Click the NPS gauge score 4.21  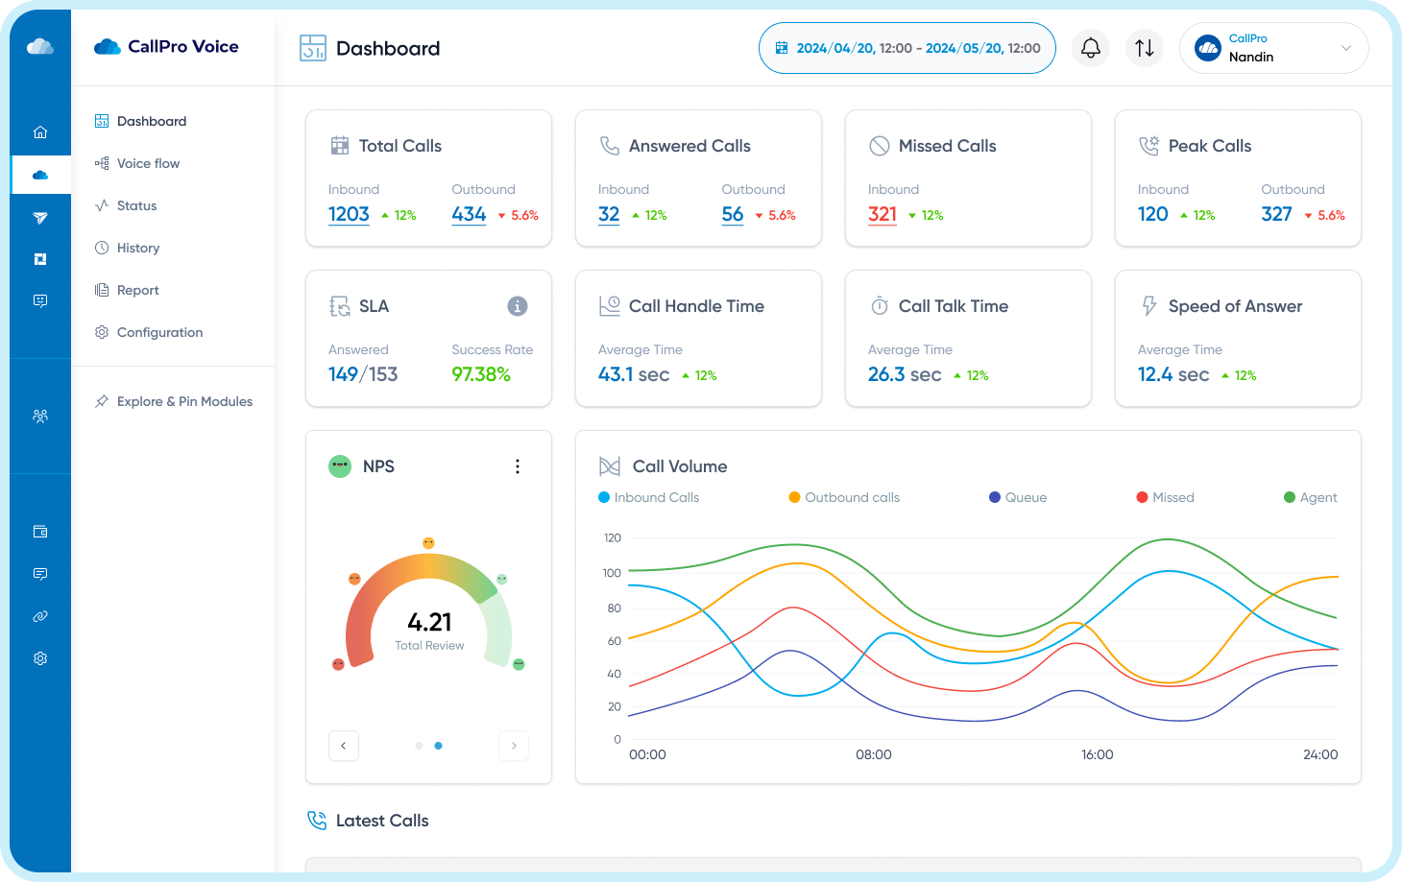tap(429, 622)
